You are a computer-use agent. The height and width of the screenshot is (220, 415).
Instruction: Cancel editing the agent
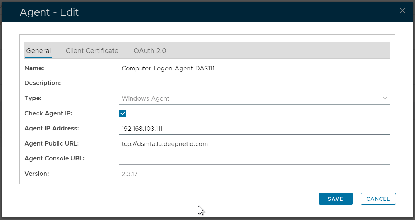point(378,199)
